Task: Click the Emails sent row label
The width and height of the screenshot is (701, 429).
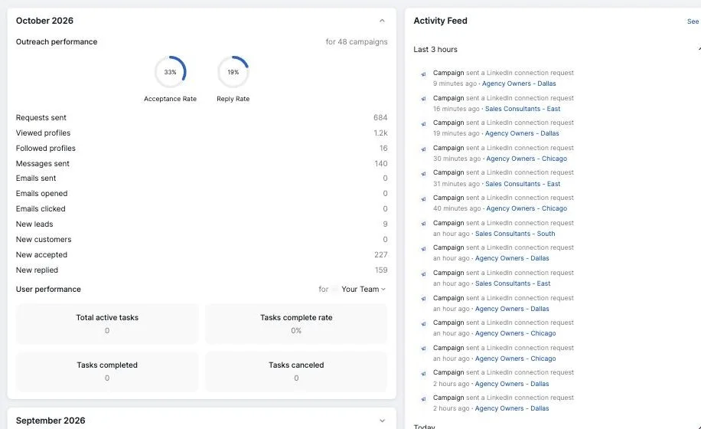Action: point(36,178)
